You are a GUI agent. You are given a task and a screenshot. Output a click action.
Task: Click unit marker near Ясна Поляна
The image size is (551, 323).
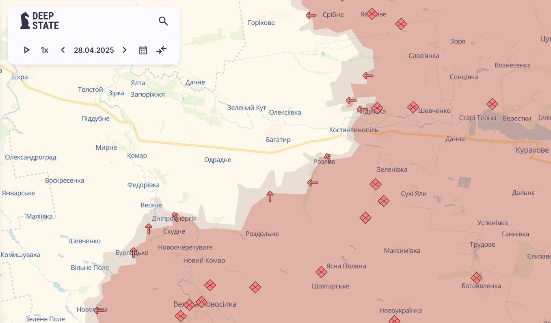321,272
